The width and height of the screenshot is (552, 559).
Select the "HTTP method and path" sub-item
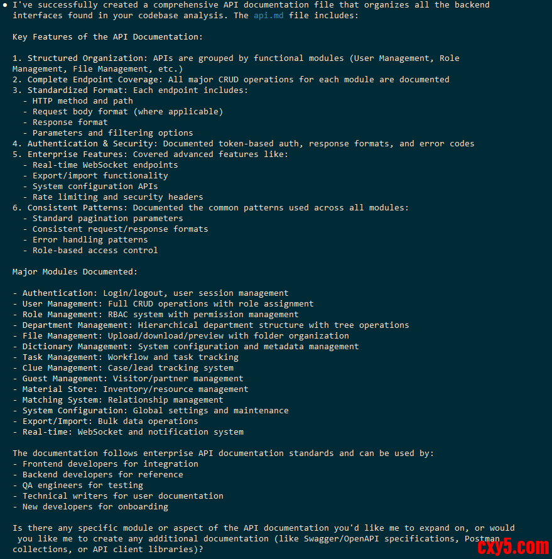78,101
